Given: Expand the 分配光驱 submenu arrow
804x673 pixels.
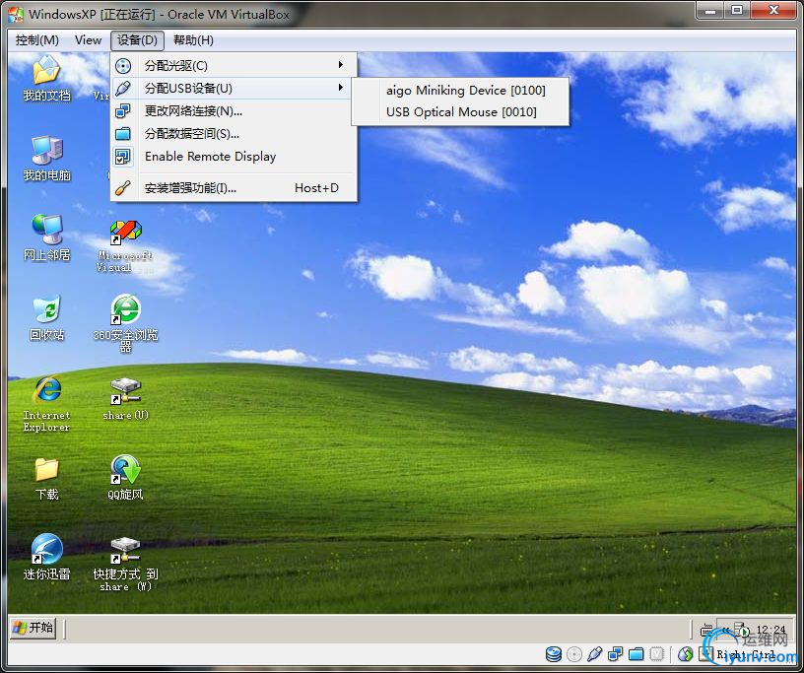Looking at the screenshot, I should (340, 65).
